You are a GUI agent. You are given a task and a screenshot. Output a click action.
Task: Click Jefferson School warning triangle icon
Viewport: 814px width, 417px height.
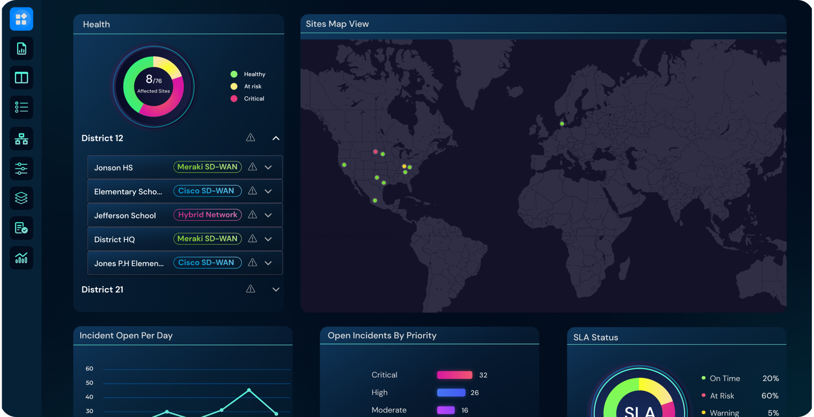point(253,214)
